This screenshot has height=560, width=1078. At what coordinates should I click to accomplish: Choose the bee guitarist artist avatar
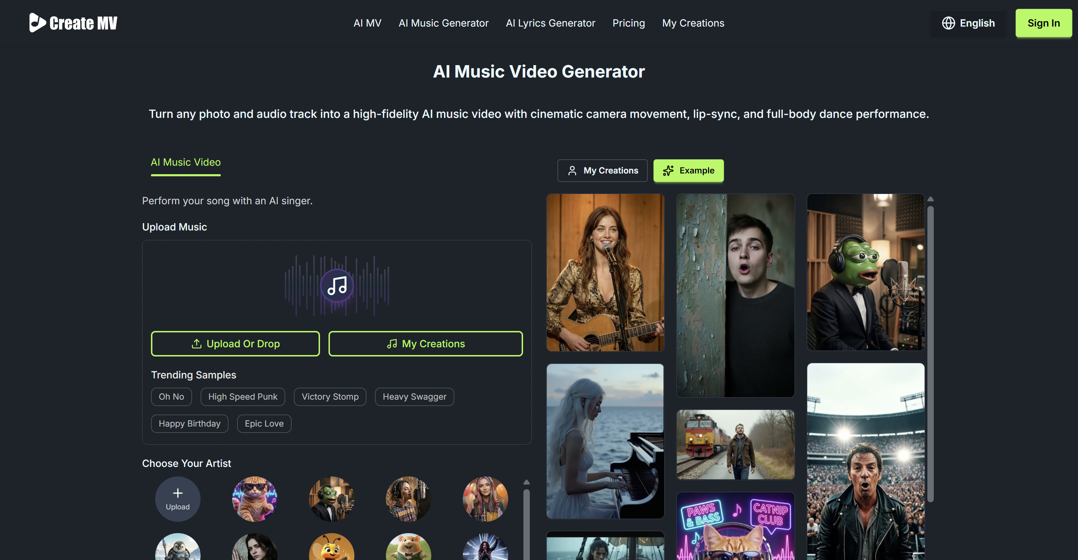click(331, 548)
